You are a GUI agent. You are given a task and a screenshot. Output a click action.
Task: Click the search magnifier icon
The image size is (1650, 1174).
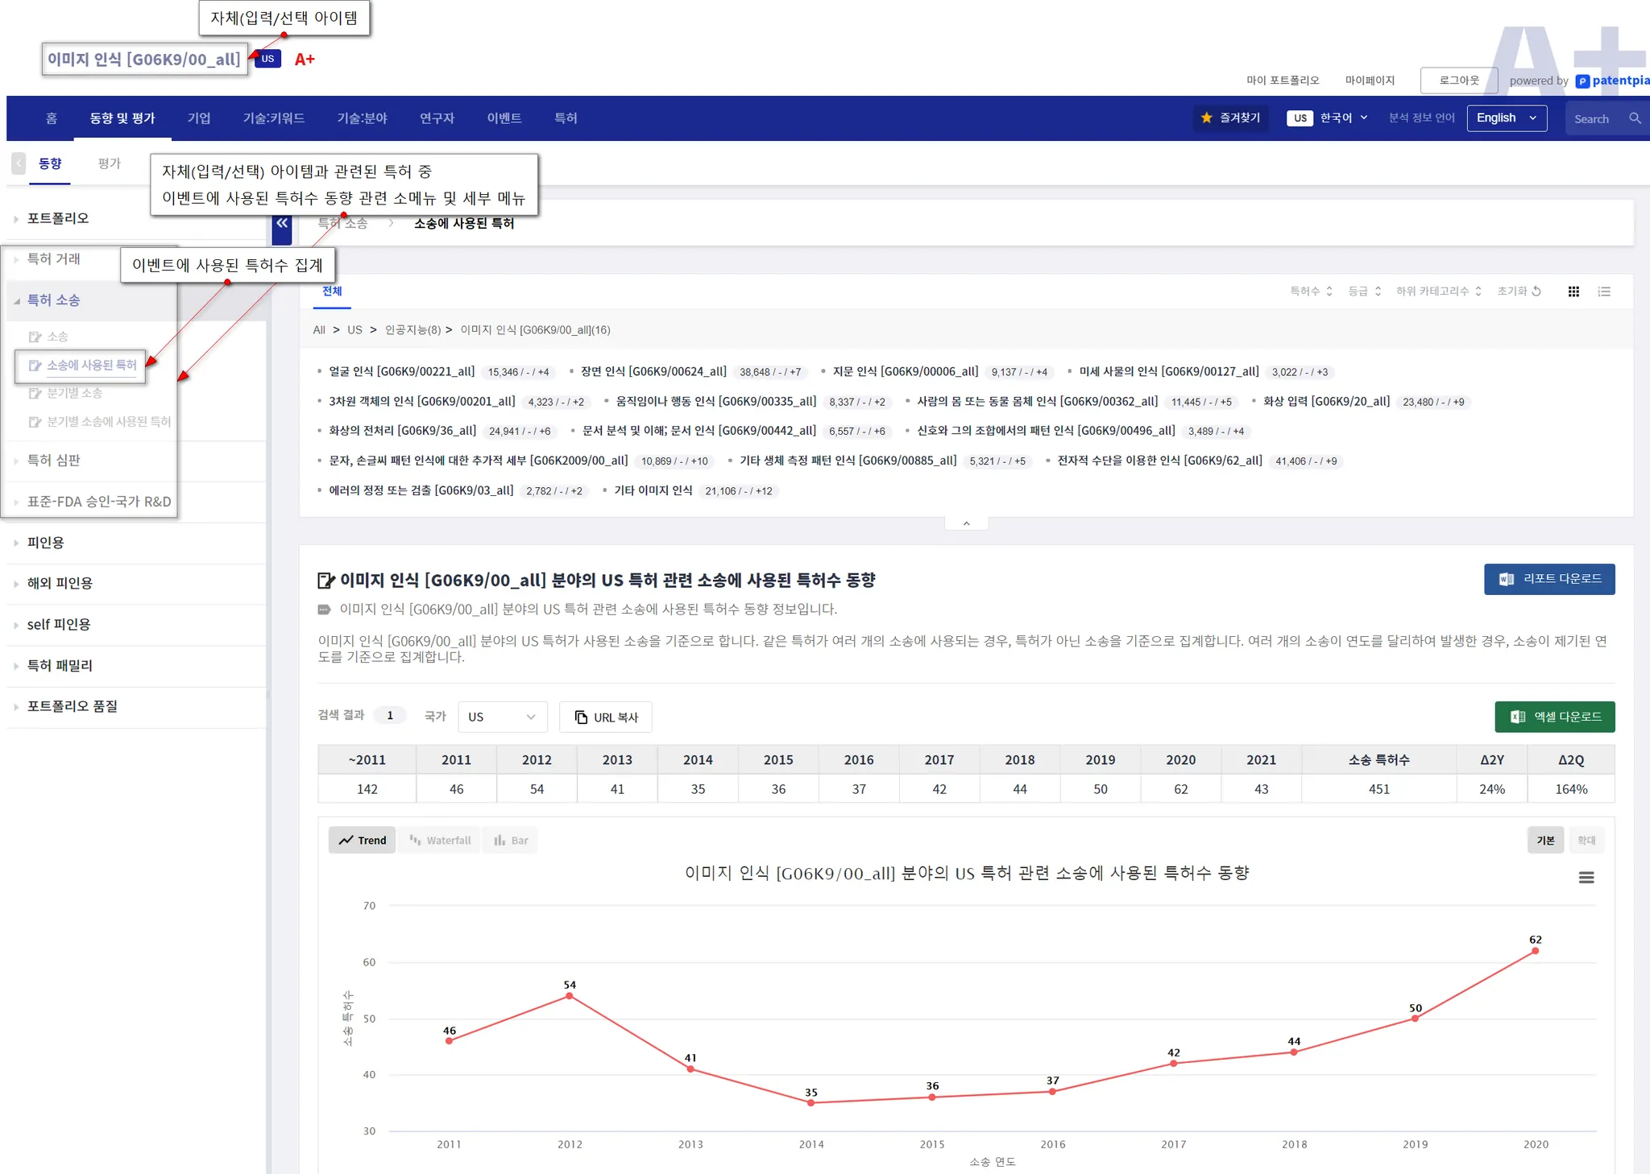point(1635,118)
